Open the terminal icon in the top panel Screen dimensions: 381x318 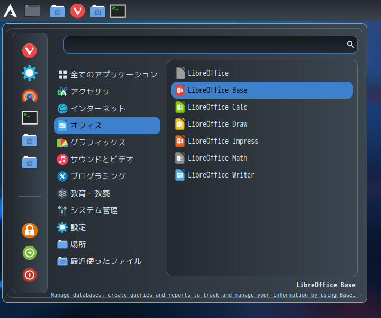click(x=118, y=11)
